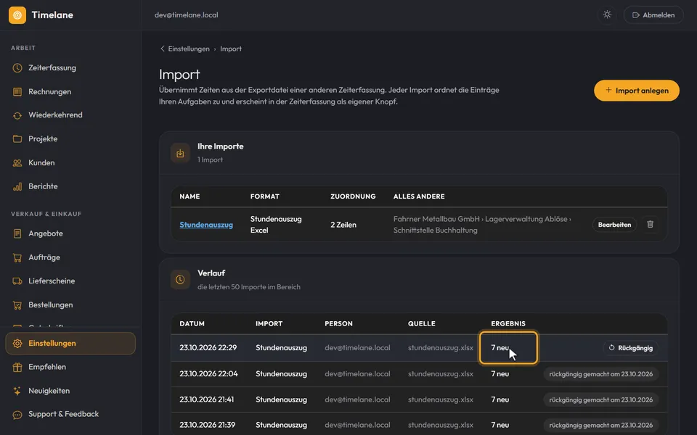Click the 'dev@timelane.local' header email
This screenshot has width=697, height=435.
pos(187,15)
